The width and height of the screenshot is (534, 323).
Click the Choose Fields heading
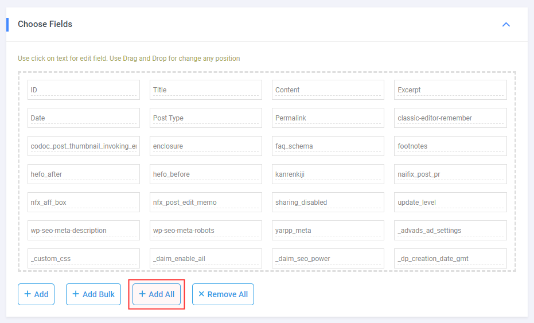(45, 24)
